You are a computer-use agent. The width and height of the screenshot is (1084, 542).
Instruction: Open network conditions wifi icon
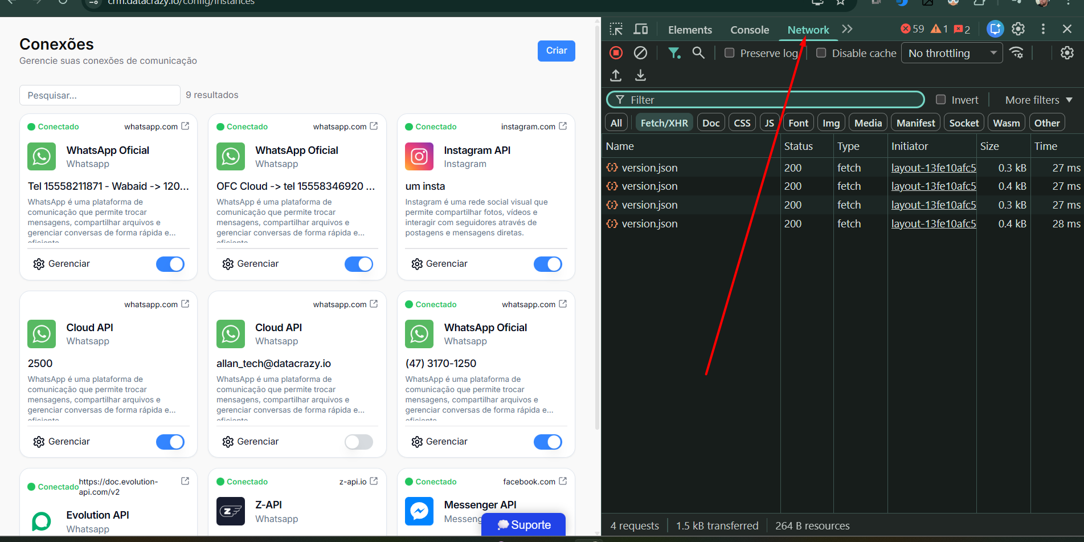[1017, 53]
